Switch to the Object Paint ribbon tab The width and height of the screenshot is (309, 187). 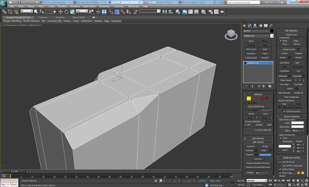tap(78, 17)
